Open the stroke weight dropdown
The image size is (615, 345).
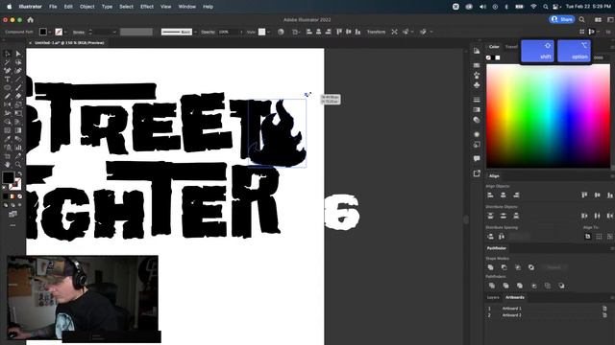(114, 32)
